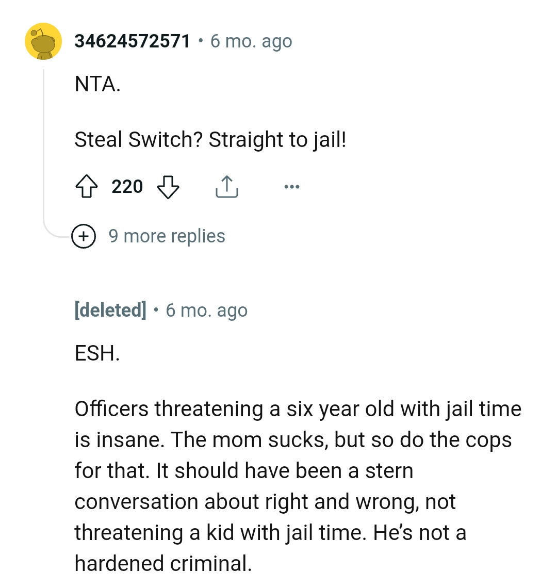Visit profile of user 34624572571
557x588 pixels.
click(x=131, y=41)
